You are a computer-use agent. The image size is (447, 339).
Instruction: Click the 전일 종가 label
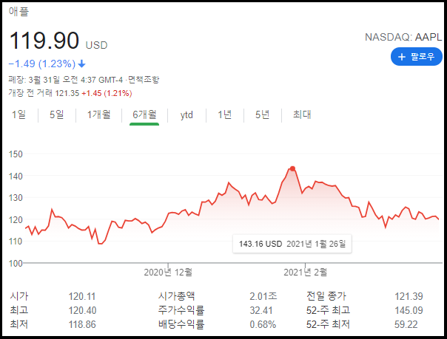point(326,296)
